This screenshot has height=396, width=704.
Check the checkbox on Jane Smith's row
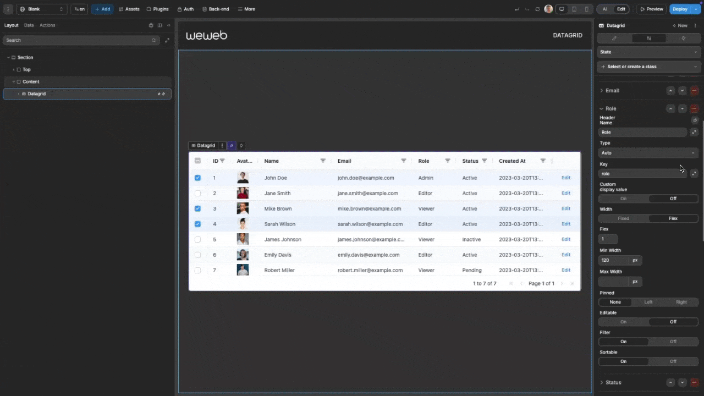tap(197, 193)
